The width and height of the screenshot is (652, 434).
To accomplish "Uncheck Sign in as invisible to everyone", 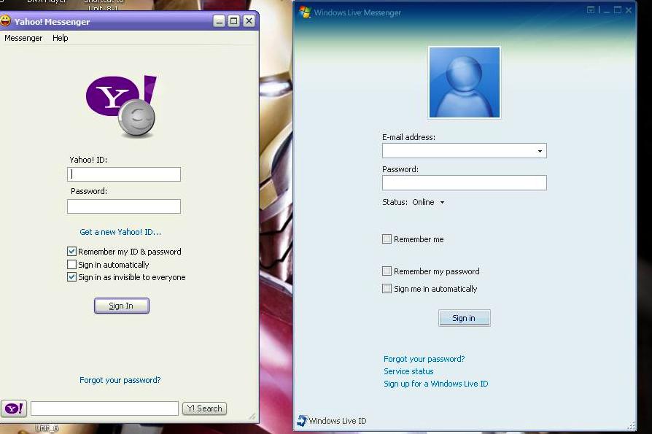I will [x=71, y=277].
